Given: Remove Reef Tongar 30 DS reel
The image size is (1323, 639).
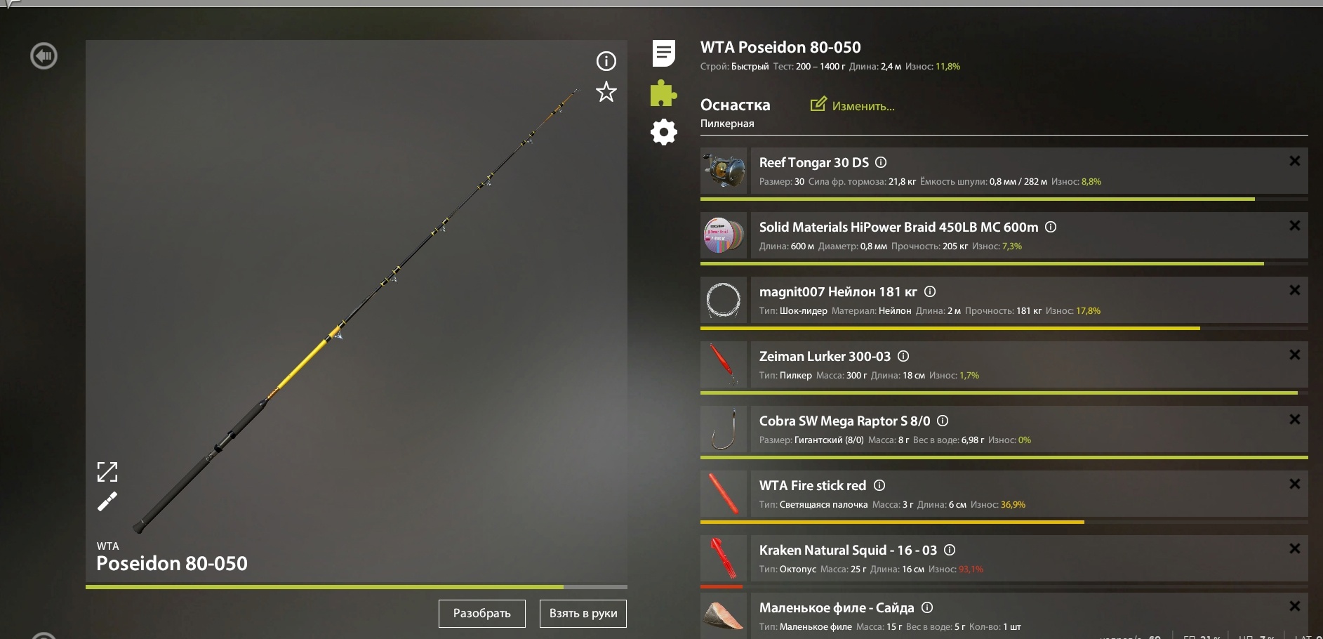Looking at the screenshot, I should click(1295, 162).
